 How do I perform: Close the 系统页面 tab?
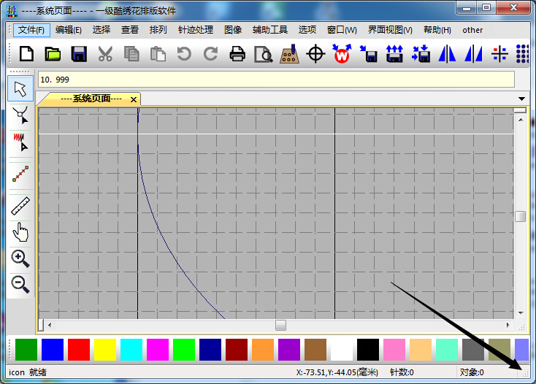click(134, 99)
